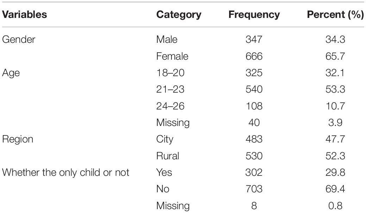Select 'Whether the only child or not' label

point(65,173)
